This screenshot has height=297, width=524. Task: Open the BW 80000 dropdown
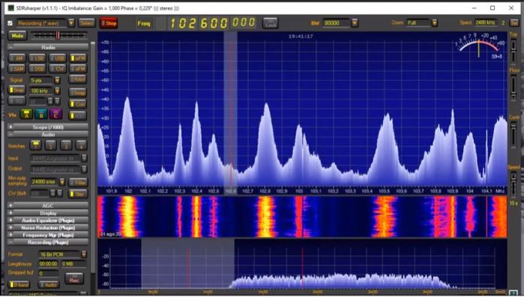tap(355, 22)
